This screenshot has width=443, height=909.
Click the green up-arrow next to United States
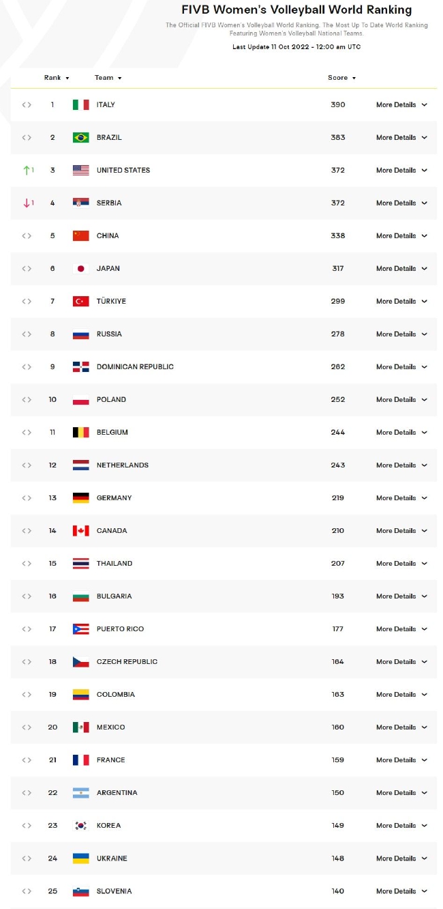(x=27, y=171)
